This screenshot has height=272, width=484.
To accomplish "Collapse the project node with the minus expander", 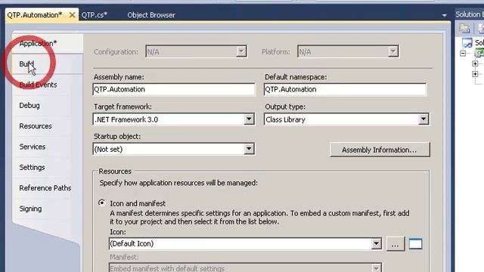I will 463,54.
